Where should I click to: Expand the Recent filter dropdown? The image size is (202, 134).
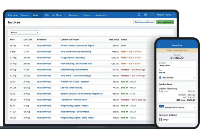[24, 32]
